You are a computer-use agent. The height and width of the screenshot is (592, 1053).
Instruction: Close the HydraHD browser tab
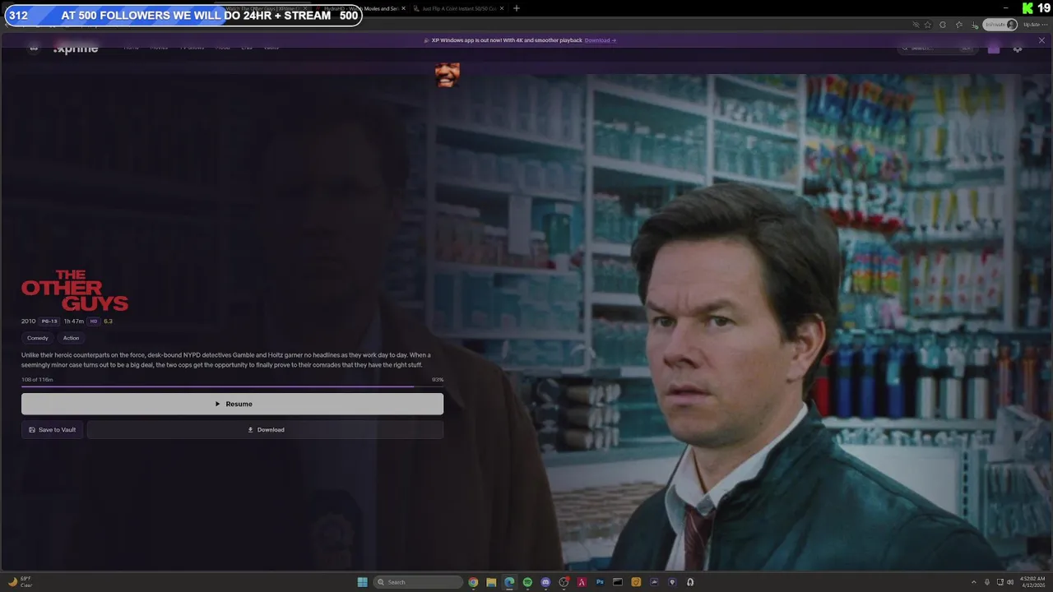click(403, 8)
